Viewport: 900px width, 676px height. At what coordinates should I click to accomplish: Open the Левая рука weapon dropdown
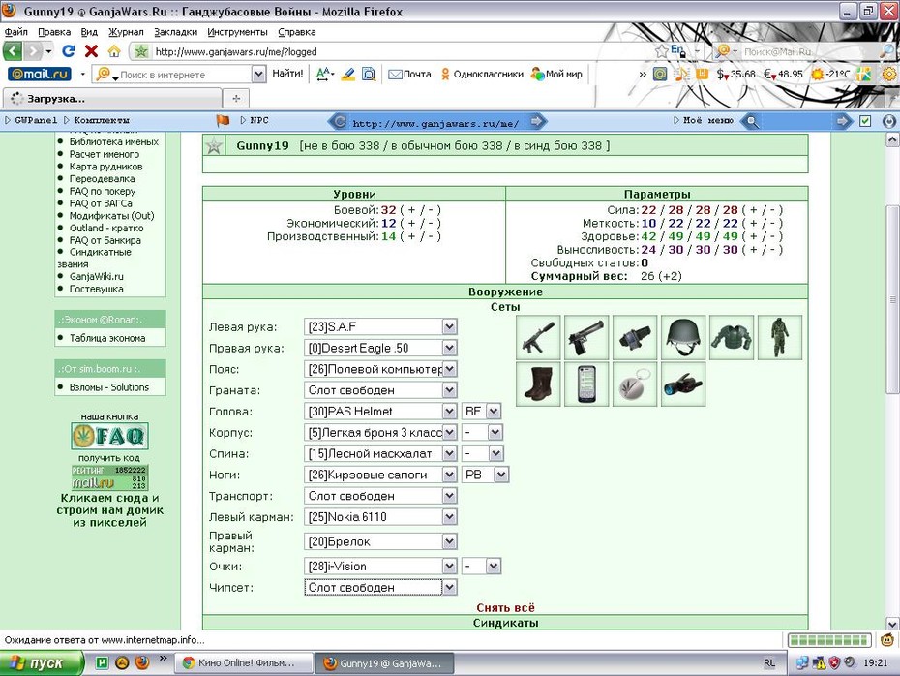[380, 326]
